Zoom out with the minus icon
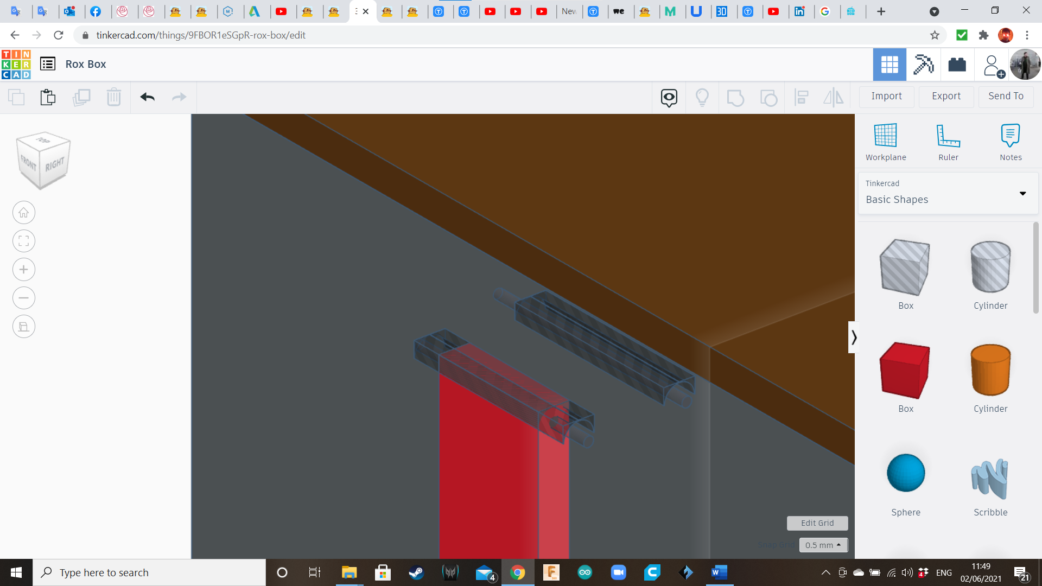Viewport: 1042px width, 586px height. click(24, 298)
